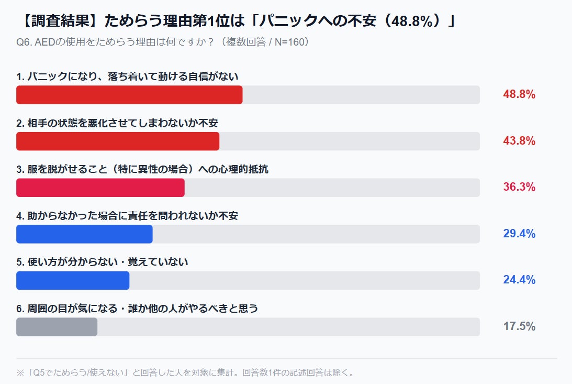This screenshot has width=572, height=384.
Task: Click the blue 29.4% responsibility bar
Action: point(84,234)
